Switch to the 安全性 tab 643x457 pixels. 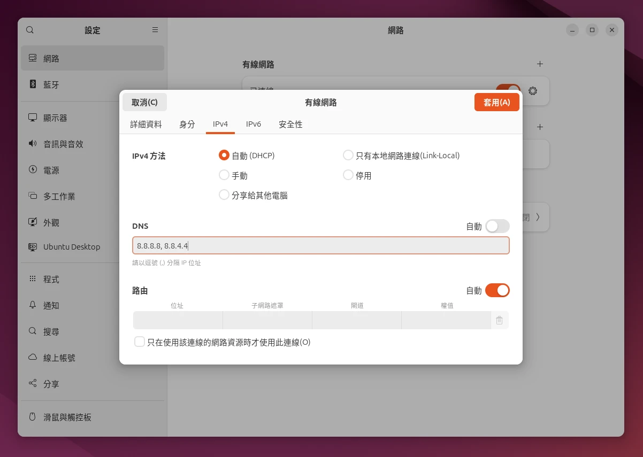pos(290,124)
